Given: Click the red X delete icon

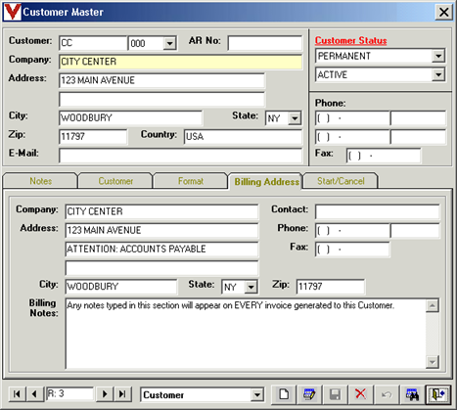Looking at the screenshot, I should coord(360,394).
